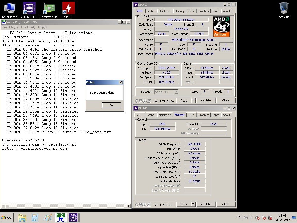Open Socket #1 selection dropdown
The image size is (297, 223).
(x=167, y=92)
